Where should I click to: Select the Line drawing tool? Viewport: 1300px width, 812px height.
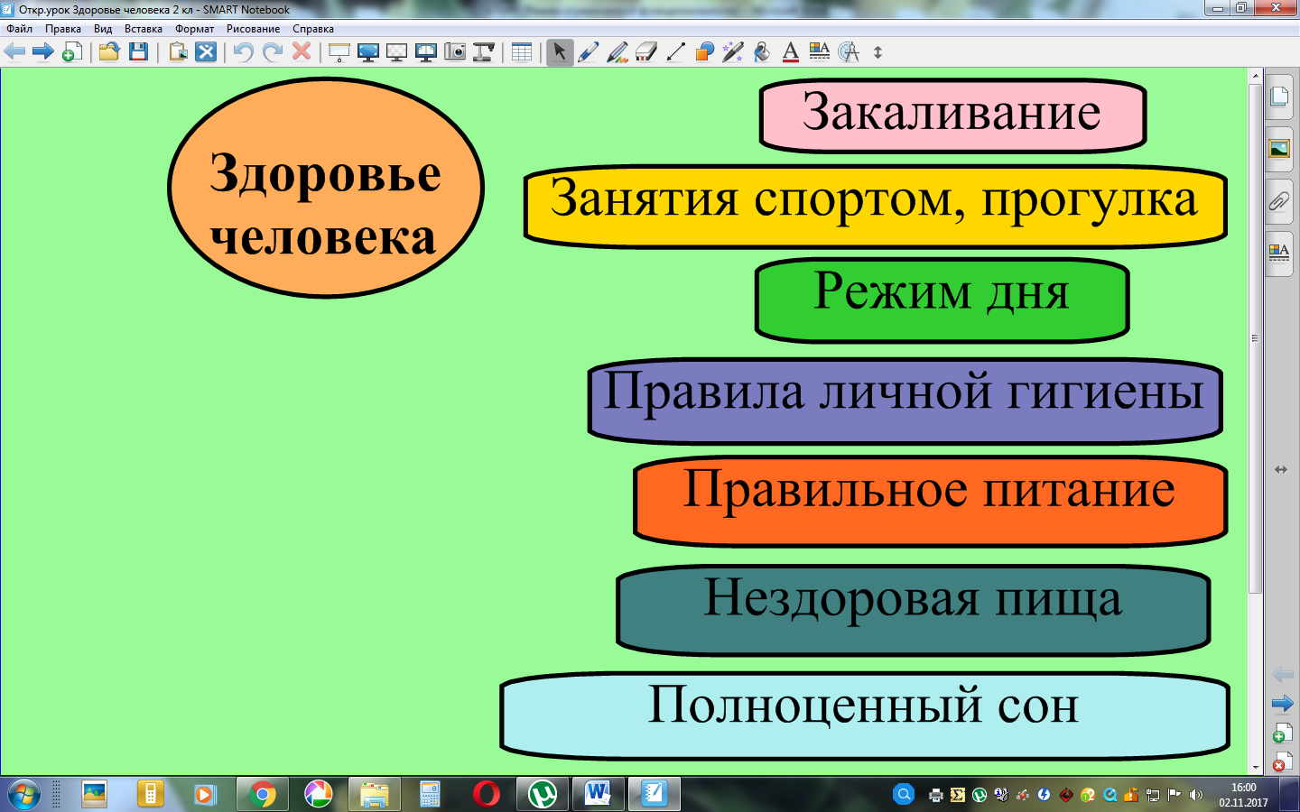[675, 52]
